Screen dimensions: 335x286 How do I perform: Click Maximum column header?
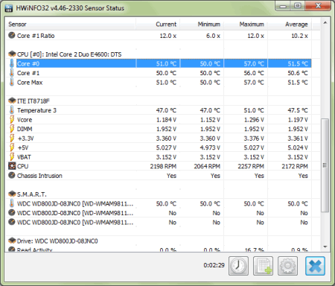point(246,24)
